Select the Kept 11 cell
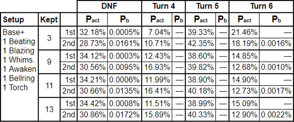 coord(49,85)
